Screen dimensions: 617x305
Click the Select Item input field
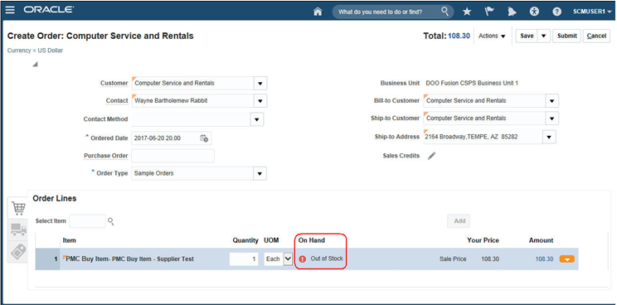coord(87,221)
